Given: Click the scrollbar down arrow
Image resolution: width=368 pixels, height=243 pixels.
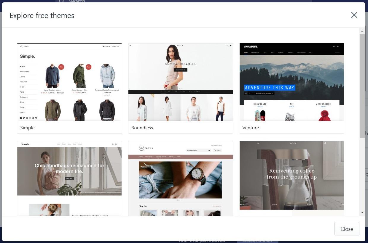Looking at the screenshot, I should click(362, 212).
